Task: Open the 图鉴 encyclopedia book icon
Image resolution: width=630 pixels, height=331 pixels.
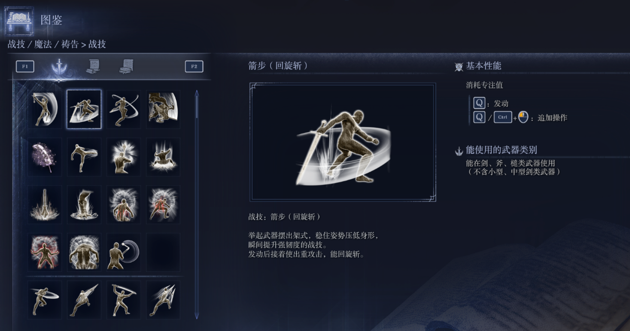Action: point(19,21)
